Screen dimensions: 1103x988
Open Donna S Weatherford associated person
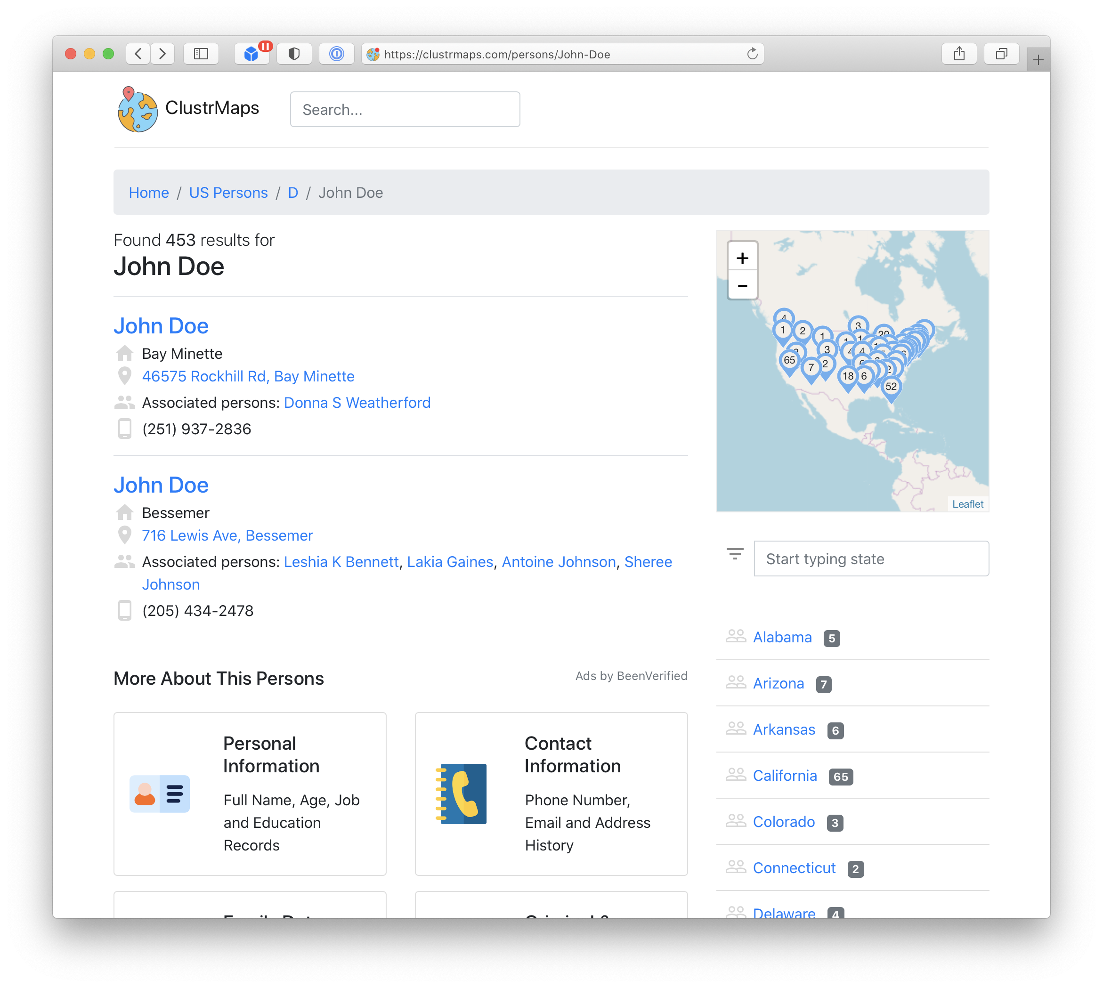click(357, 403)
